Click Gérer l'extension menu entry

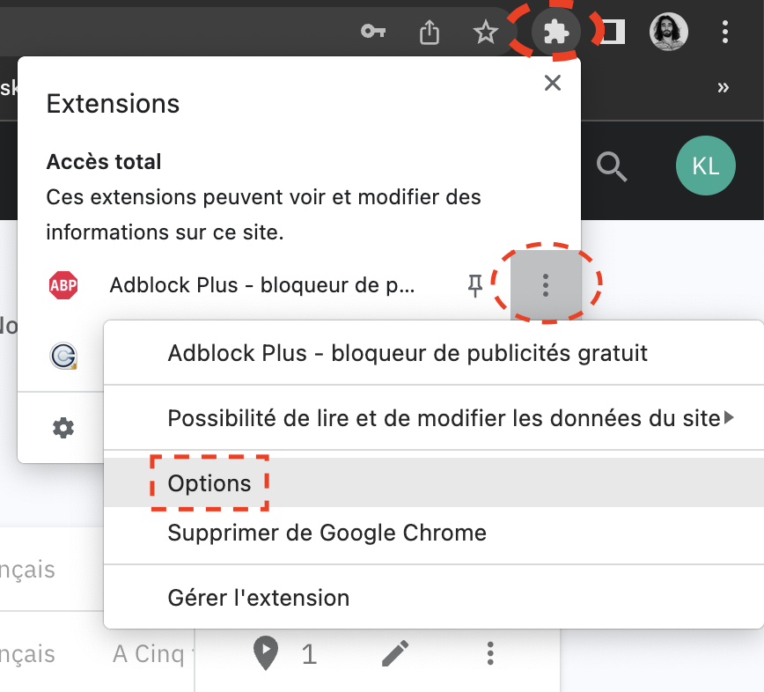258,598
